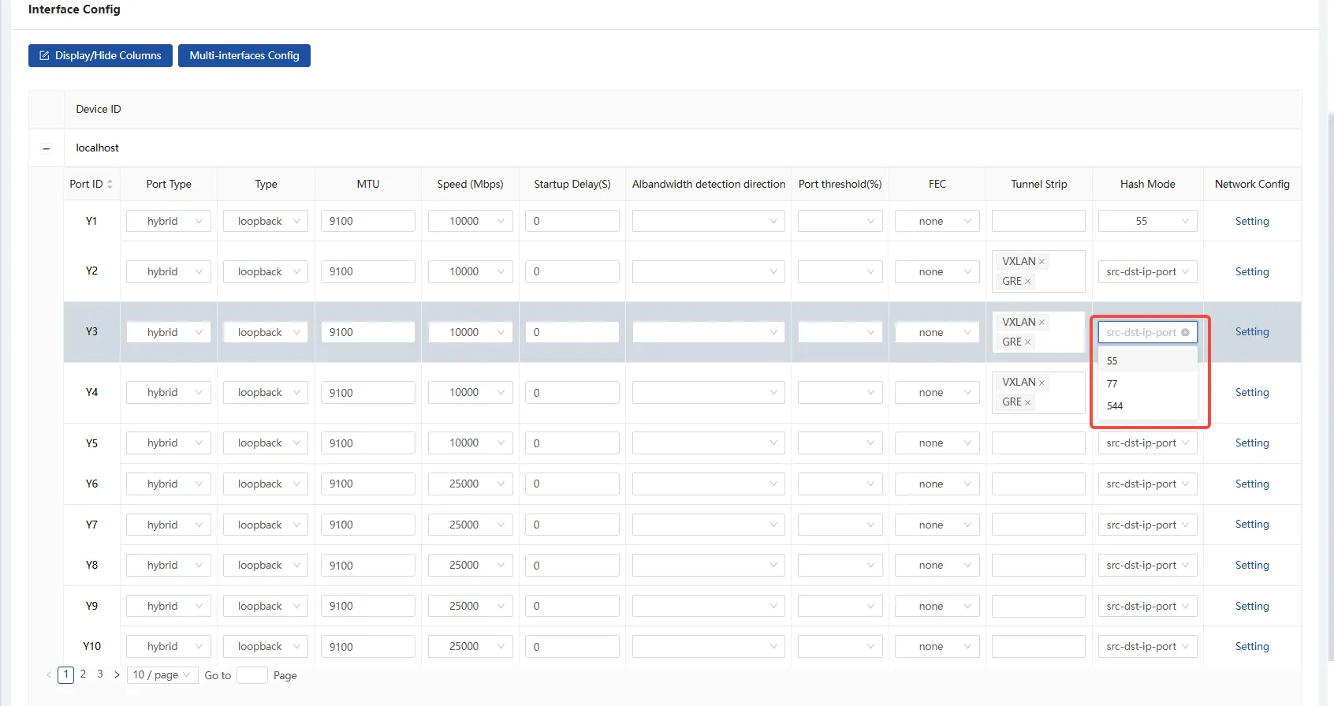
Task: Open Y6 Port threshold dropdown
Action: click(840, 484)
